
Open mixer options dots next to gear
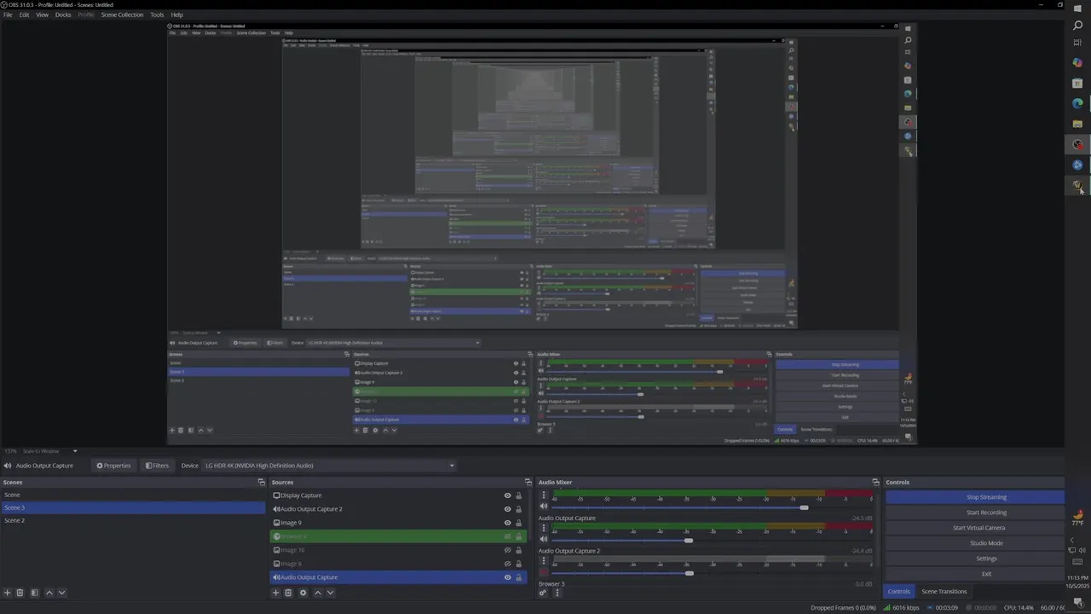coord(557,593)
